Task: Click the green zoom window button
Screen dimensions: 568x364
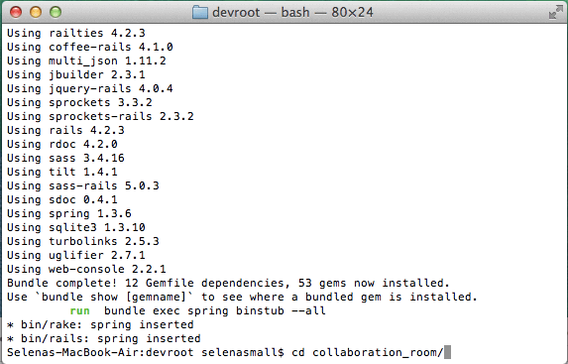Action: [x=56, y=12]
